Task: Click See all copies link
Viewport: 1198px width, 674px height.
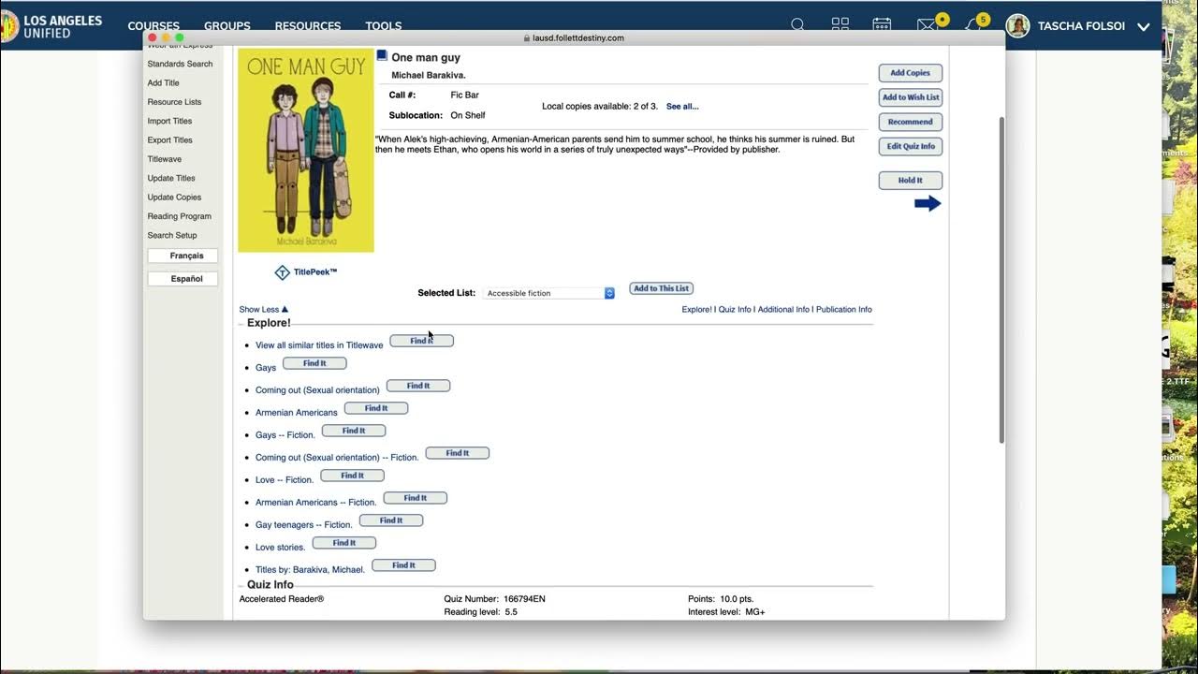Action: [x=682, y=107]
